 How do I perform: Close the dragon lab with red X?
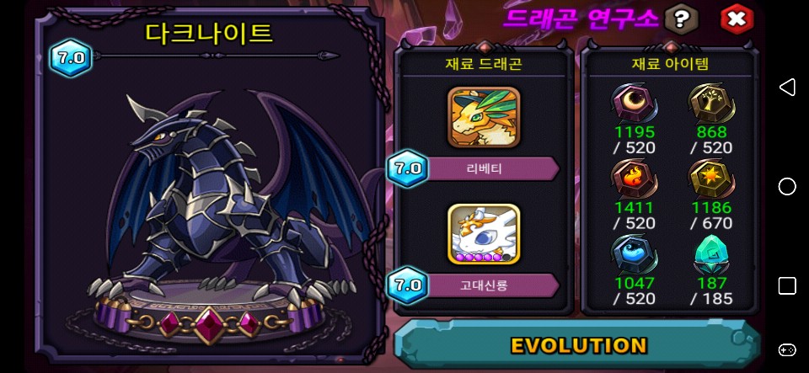pyautogui.click(x=737, y=19)
